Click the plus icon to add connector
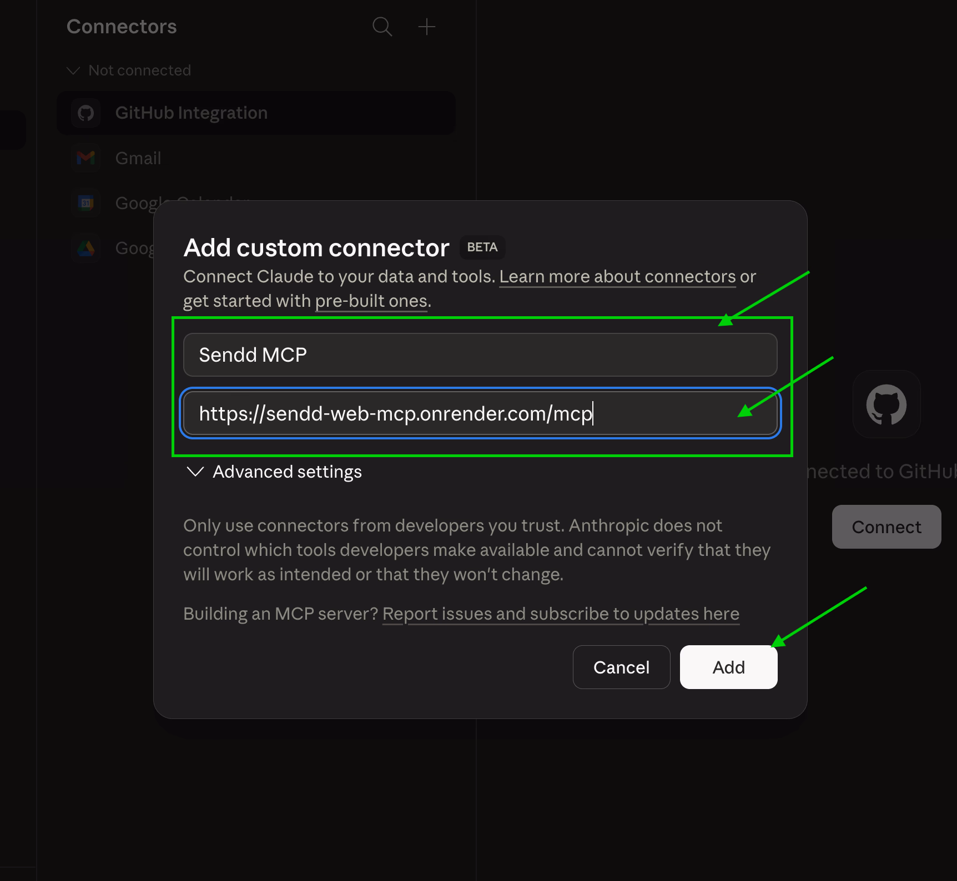The height and width of the screenshot is (881, 957). [x=426, y=27]
